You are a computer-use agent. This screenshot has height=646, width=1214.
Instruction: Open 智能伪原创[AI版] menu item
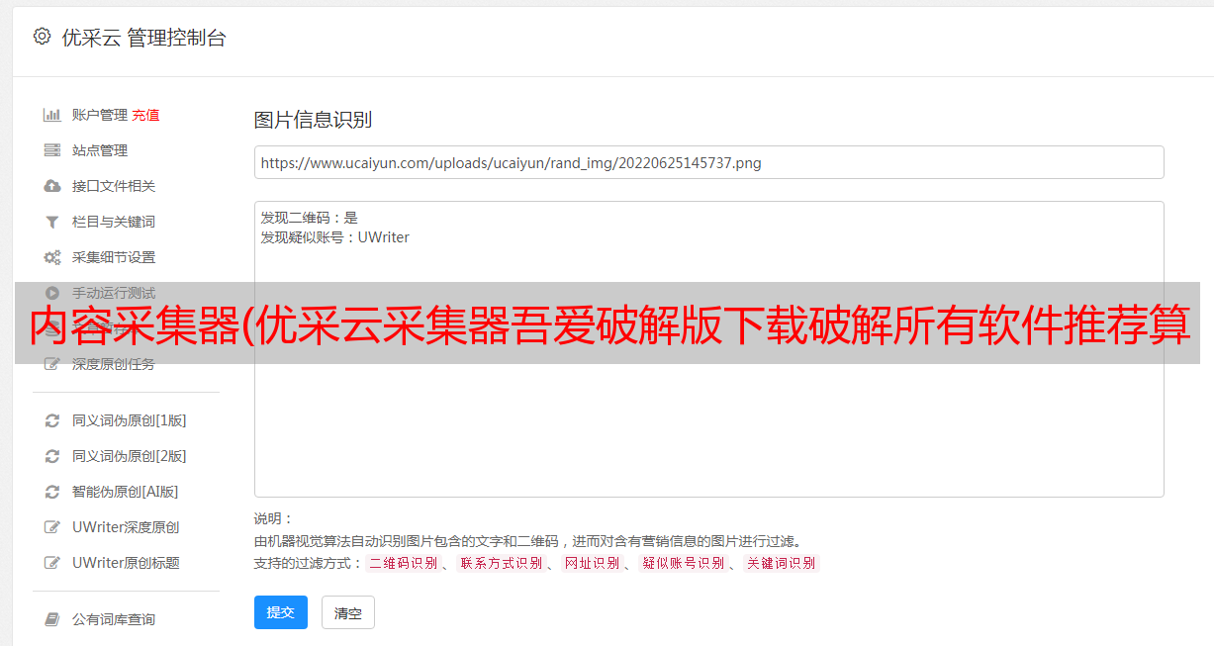pyautogui.click(x=126, y=492)
